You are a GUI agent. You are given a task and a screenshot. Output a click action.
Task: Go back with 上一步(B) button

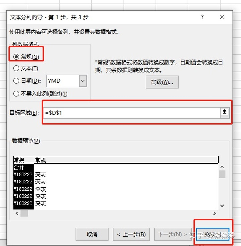click(x=131, y=234)
